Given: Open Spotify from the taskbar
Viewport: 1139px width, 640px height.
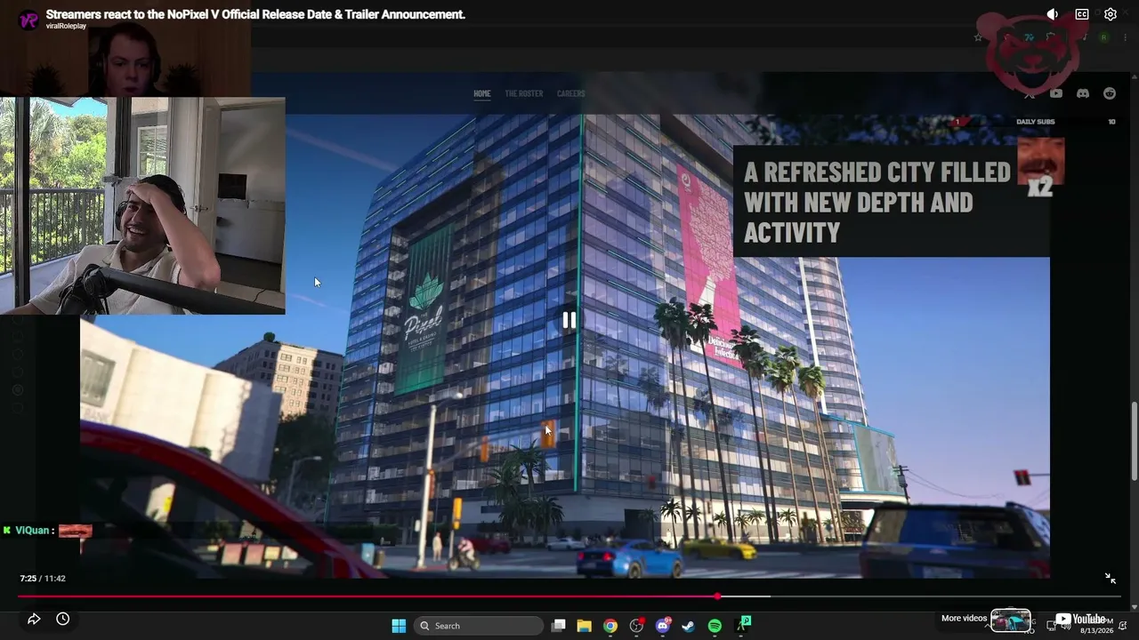Looking at the screenshot, I should tap(715, 626).
